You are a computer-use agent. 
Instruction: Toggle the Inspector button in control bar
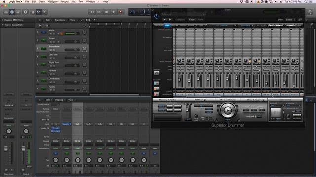tap(12, 12)
